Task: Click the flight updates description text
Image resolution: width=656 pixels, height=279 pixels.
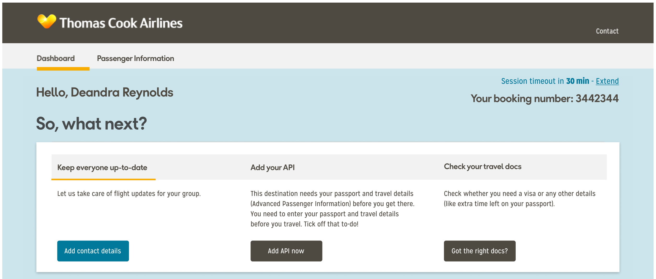Action: point(129,194)
